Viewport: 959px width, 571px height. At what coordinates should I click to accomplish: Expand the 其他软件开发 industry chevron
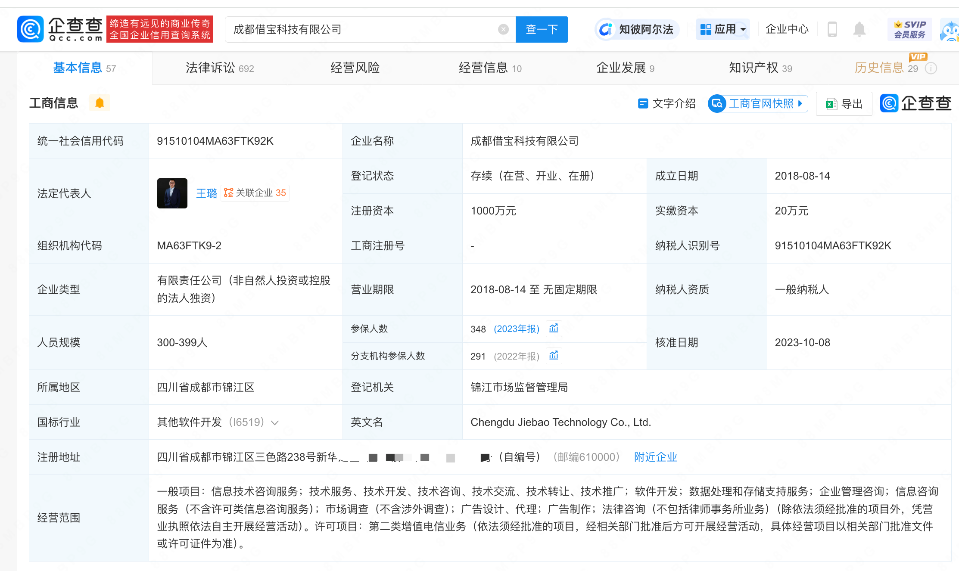click(x=274, y=422)
